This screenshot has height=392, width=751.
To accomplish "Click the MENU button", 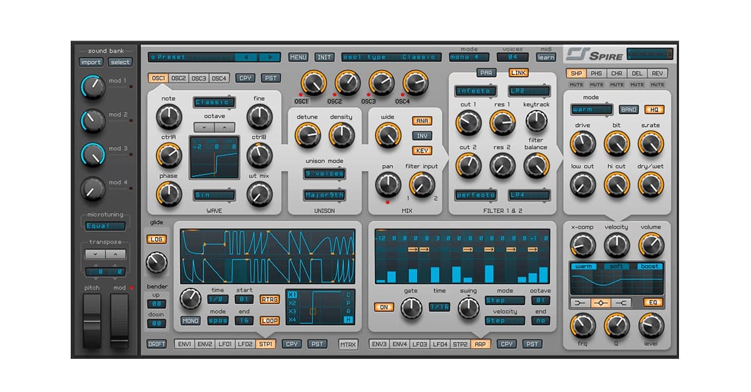I will (x=298, y=56).
